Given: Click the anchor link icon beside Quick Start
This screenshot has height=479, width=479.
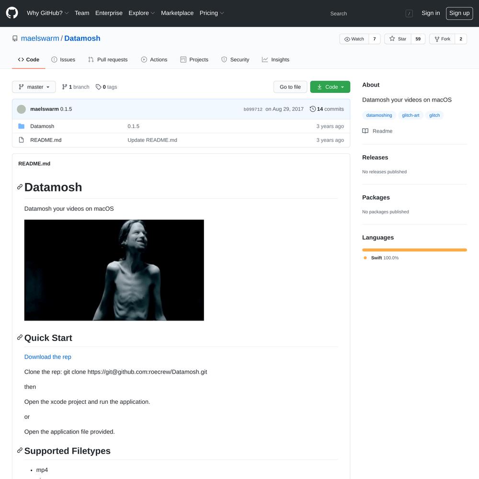Looking at the screenshot, I should pyautogui.click(x=20, y=337).
